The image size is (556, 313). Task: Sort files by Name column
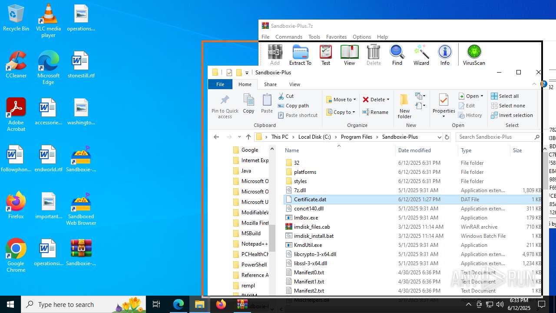coord(339,150)
